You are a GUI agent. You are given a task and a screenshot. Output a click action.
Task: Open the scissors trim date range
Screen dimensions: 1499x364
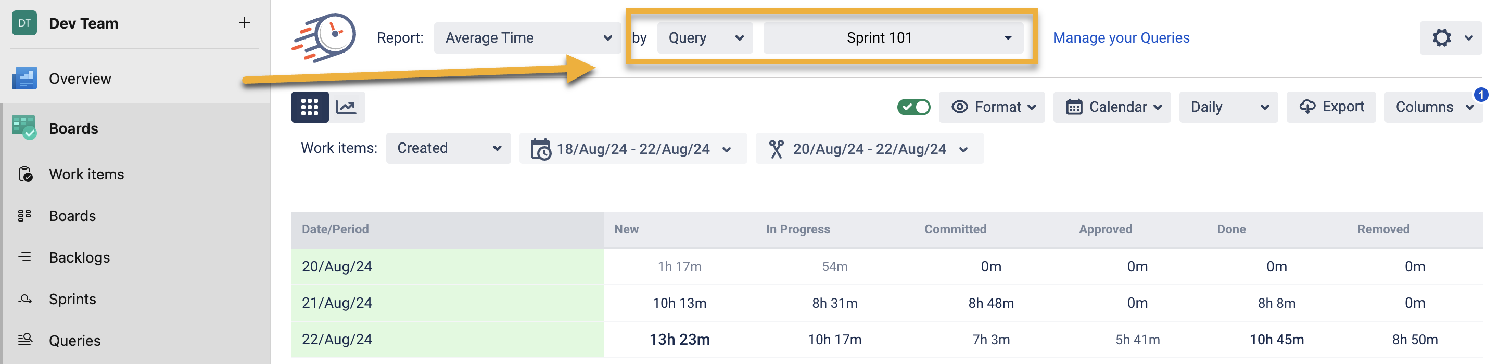point(869,149)
